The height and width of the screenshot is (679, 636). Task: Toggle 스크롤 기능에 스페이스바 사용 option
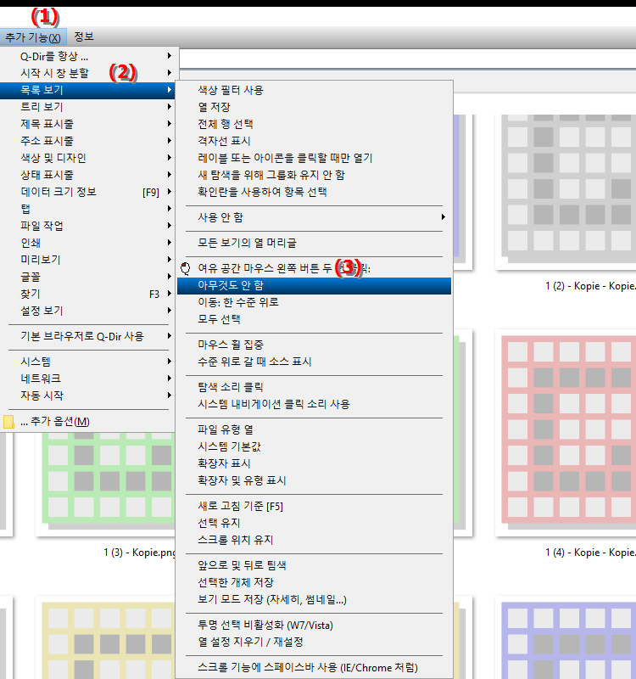point(314,667)
